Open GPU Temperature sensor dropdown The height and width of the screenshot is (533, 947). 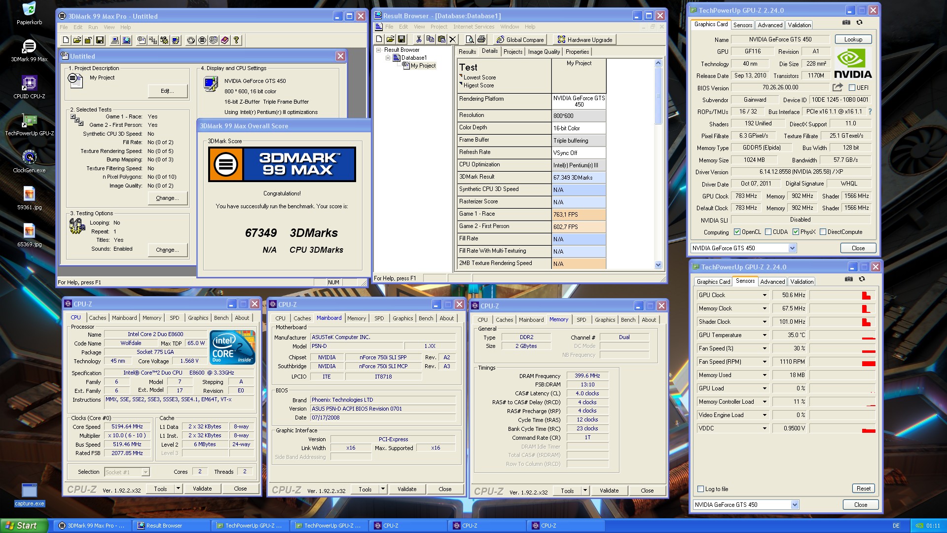point(765,335)
